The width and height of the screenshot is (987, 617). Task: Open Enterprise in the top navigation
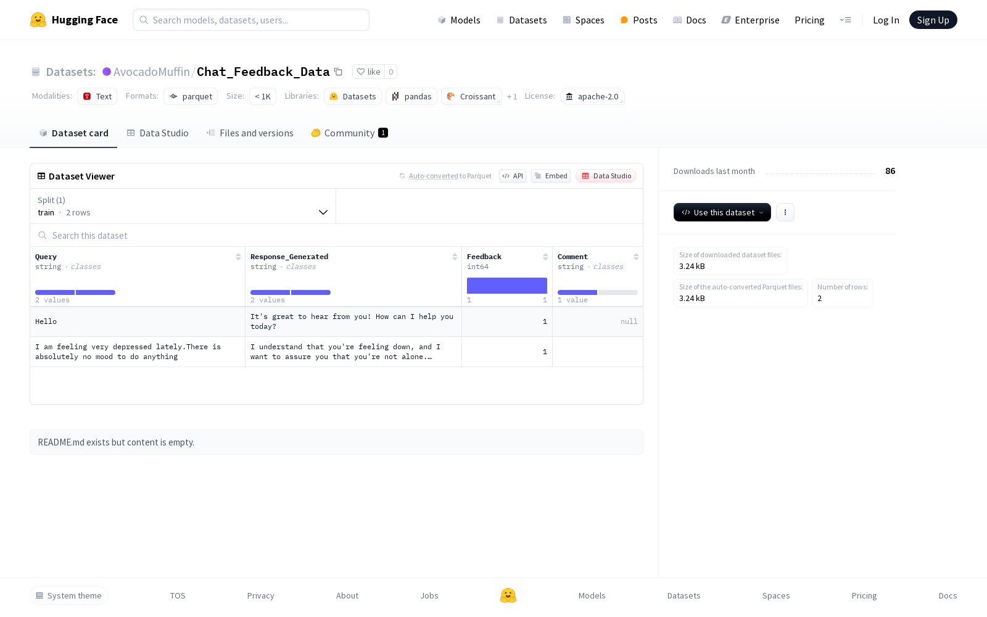[750, 20]
